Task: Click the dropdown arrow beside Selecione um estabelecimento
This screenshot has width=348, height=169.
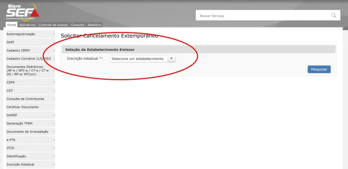Action: (171, 59)
